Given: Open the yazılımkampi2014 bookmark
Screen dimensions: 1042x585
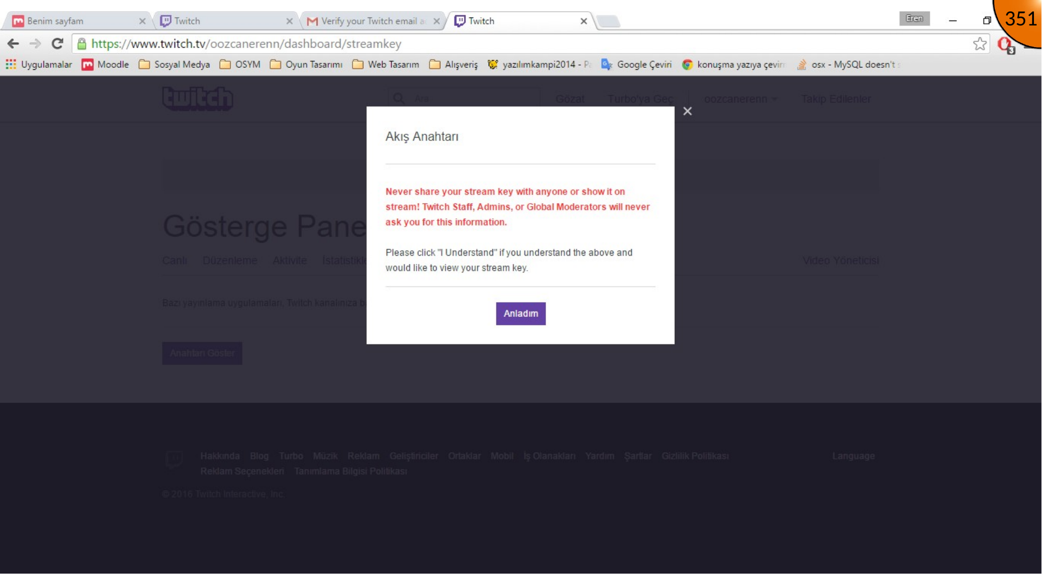Looking at the screenshot, I should tap(539, 64).
